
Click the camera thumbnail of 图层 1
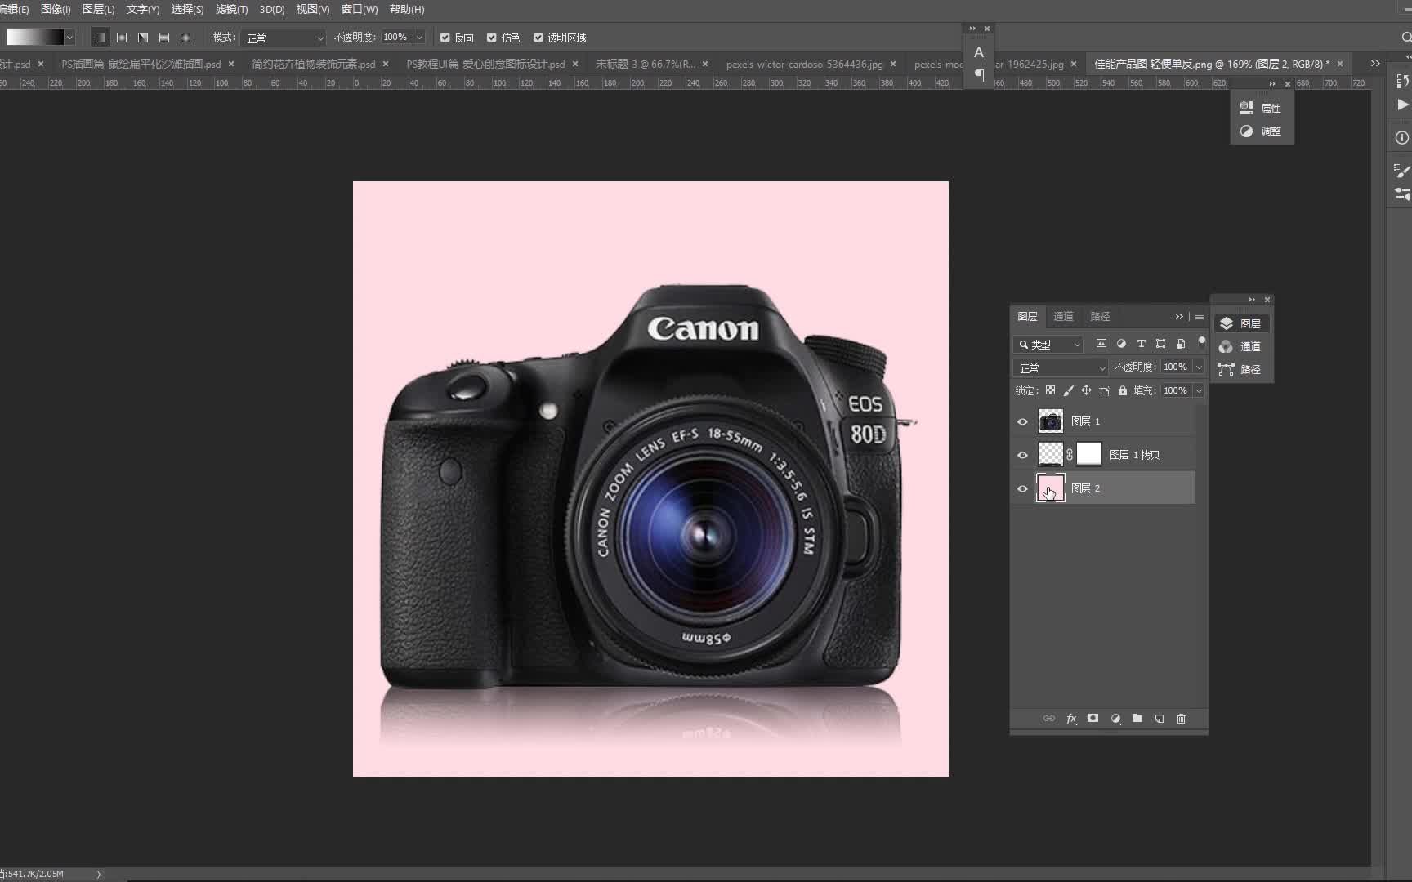point(1050,421)
